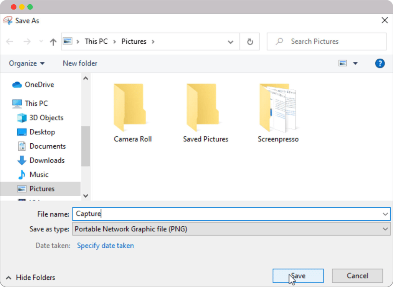
Task: Expand the File name history dropdown arrow
Action: click(x=385, y=214)
